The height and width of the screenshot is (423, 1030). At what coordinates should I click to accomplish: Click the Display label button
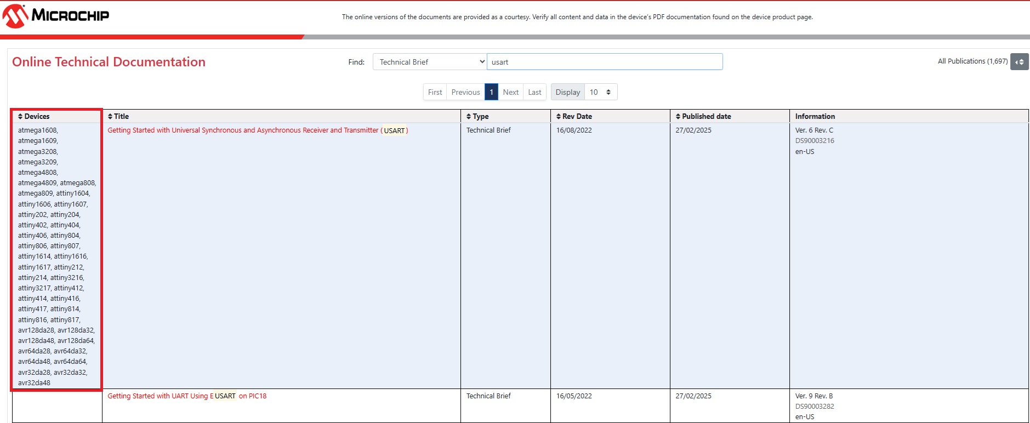click(567, 92)
